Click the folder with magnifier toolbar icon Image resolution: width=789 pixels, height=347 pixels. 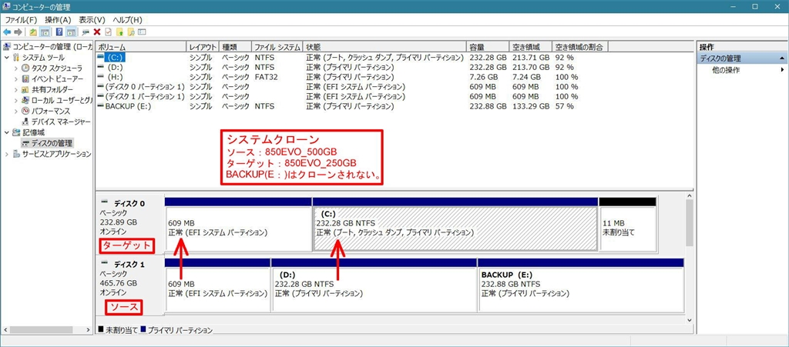[131, 32]
